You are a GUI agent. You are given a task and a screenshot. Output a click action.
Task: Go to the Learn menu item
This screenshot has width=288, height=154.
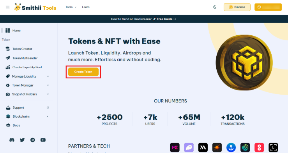(x=86, y=7)
